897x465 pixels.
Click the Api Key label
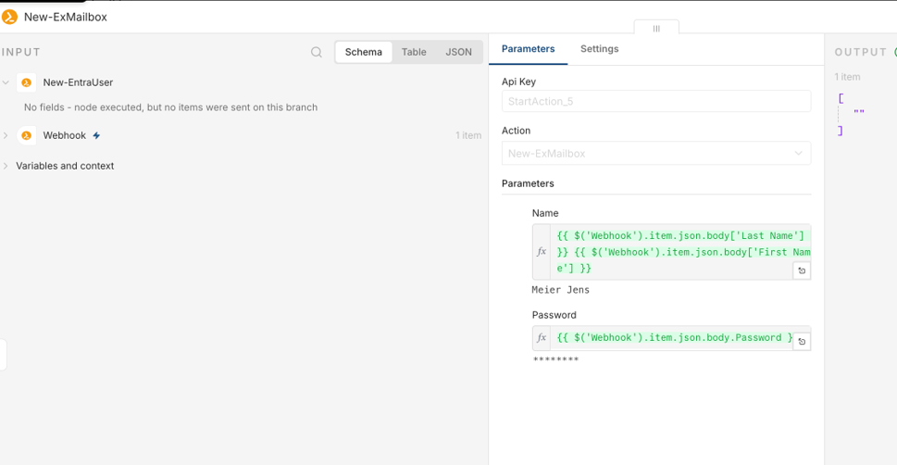point(519,82)
